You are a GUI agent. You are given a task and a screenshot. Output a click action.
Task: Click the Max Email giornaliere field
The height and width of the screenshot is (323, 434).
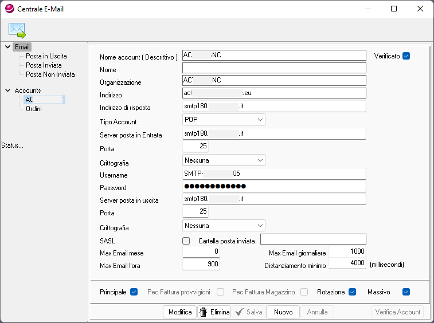[347, 252]
